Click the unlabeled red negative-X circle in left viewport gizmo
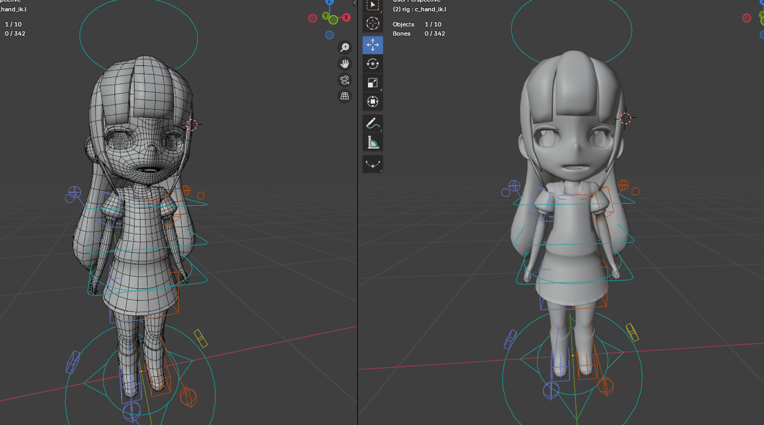The height and width of the screenshot is (425, 764). 313,18
